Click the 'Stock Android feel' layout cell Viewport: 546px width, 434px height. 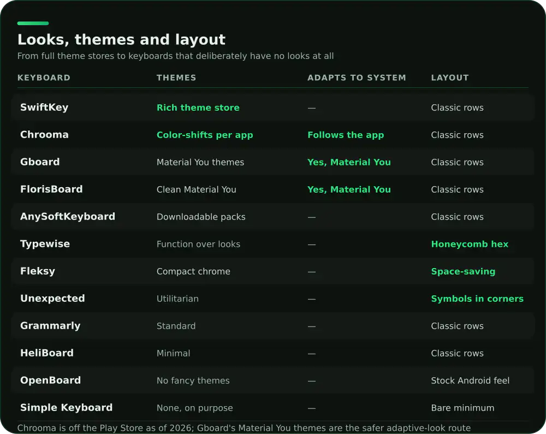(470, 381)
